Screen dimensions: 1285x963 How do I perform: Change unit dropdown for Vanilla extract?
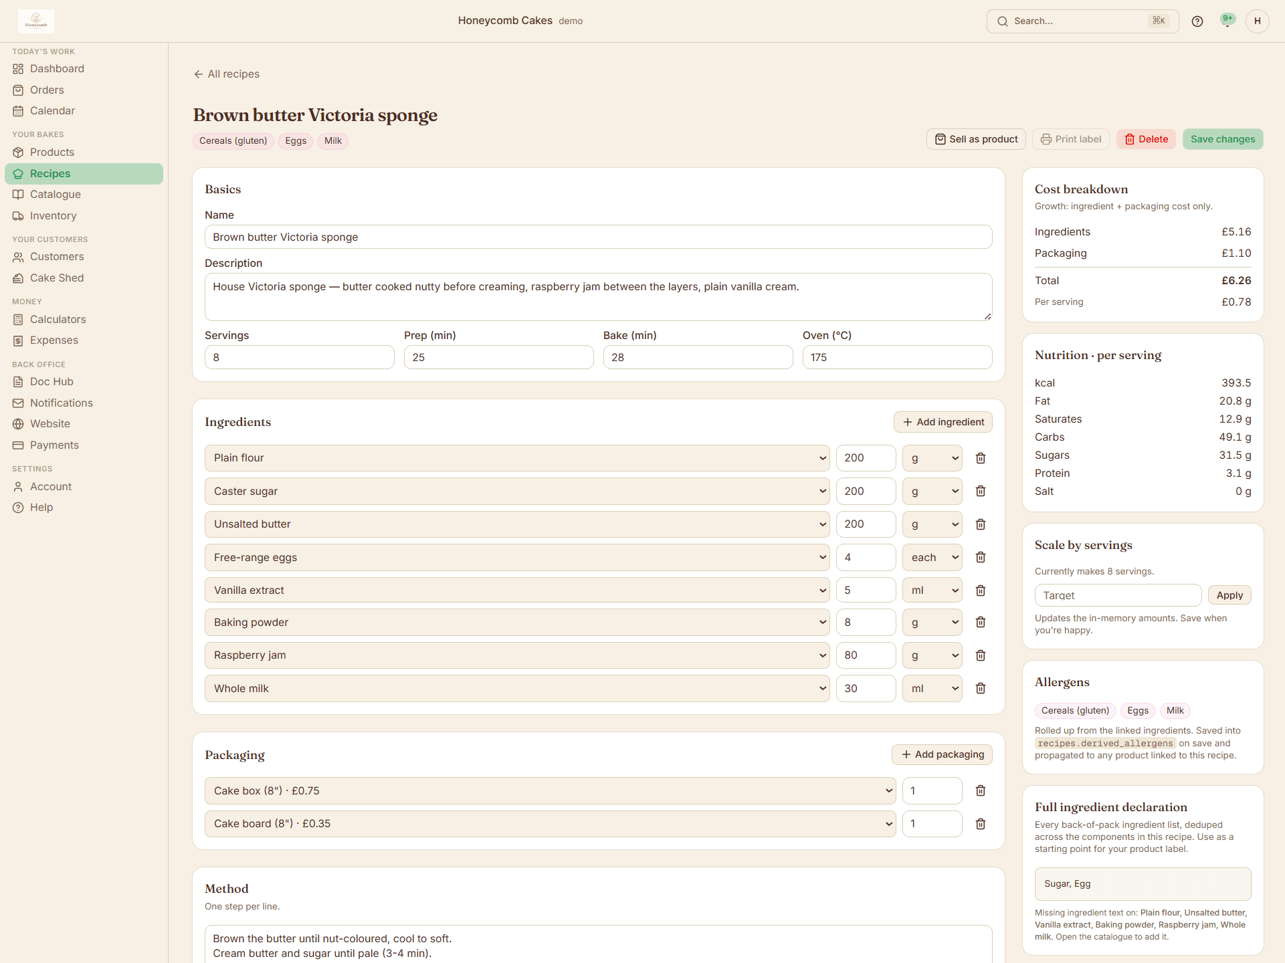932,591
